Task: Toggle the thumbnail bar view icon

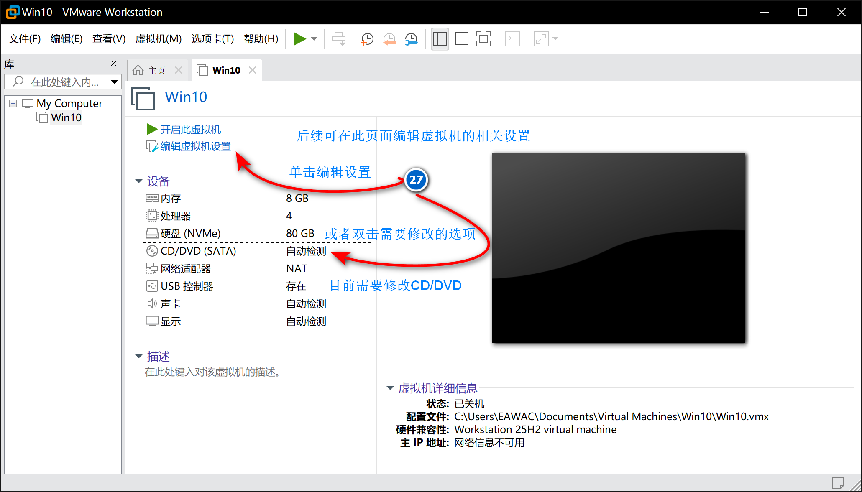Action: coord(461,39)
